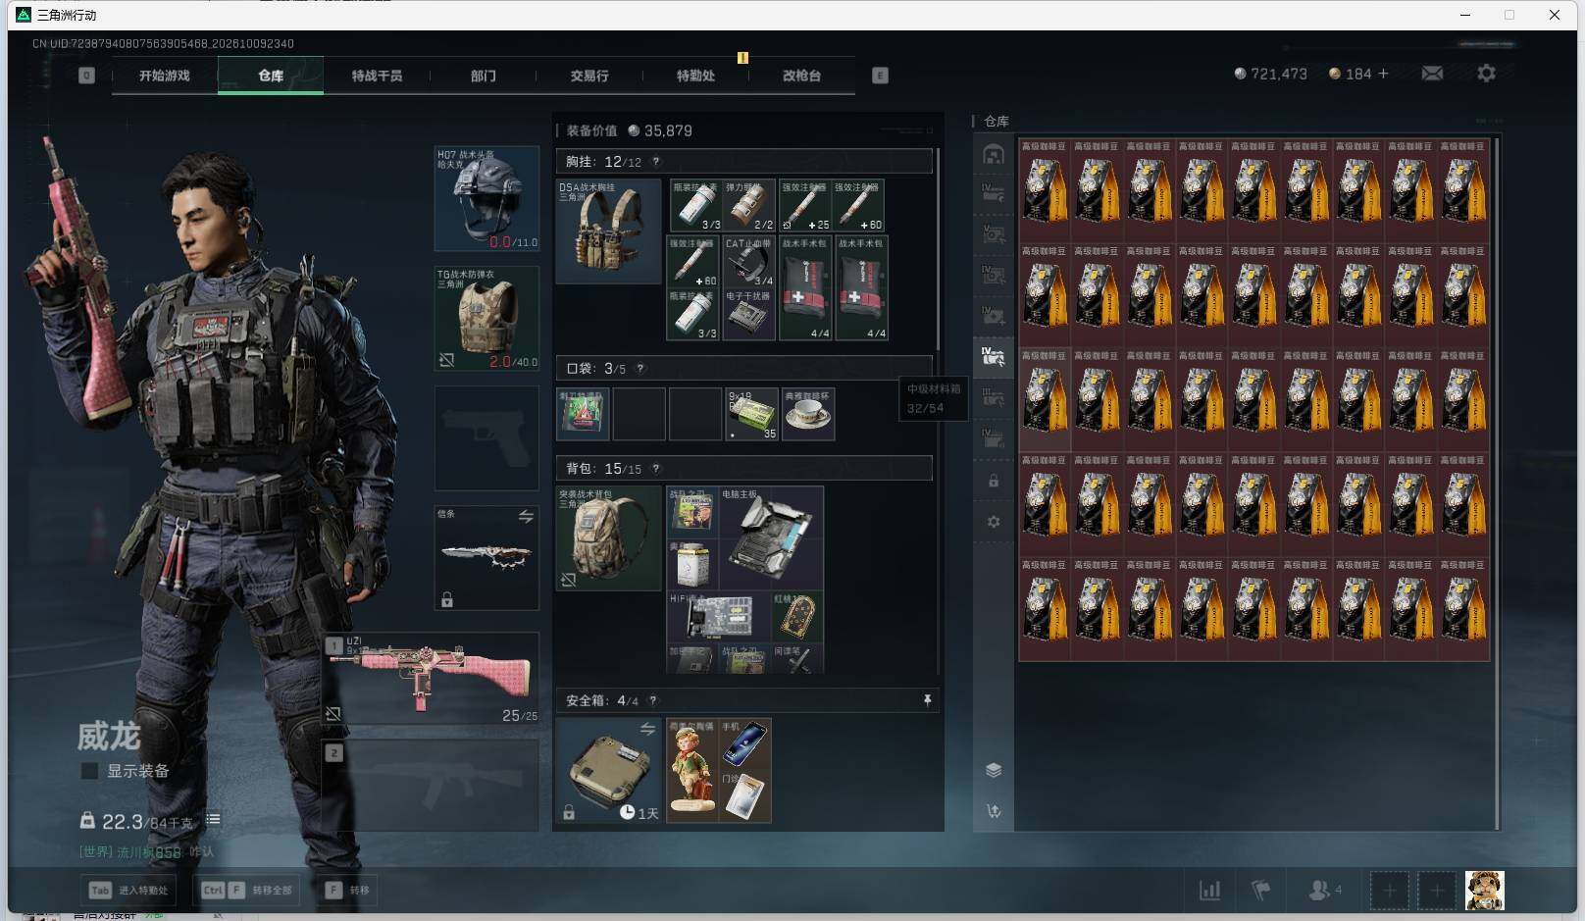Open the weight details list icon
Screen dimensions: 1585x921
213,820
